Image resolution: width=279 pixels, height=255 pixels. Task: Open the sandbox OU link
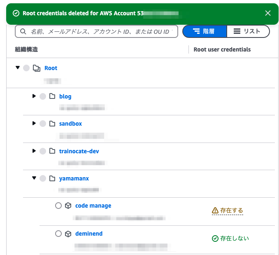(x=70, y=124)
